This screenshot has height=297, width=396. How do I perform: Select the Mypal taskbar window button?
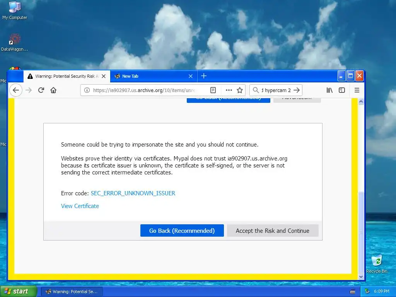click(x=72, y=292)
